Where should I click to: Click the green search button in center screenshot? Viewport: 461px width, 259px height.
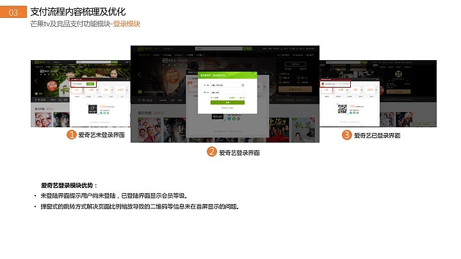tap(247, 49)
